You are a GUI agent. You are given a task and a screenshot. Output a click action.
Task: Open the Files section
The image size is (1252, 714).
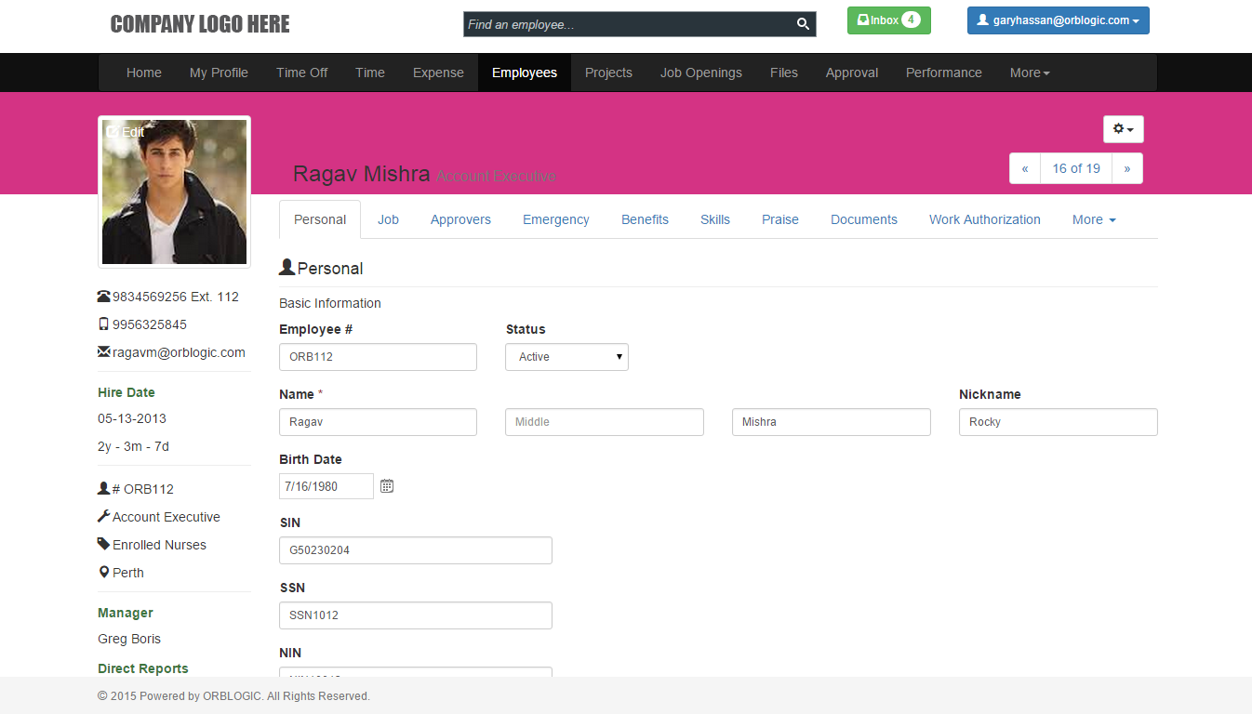784,73
